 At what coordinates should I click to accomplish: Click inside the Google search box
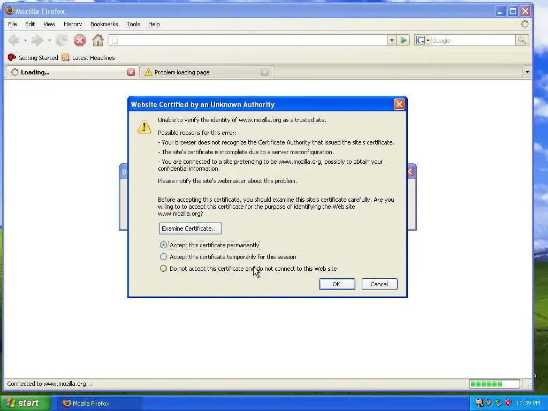tap(473, 41)
